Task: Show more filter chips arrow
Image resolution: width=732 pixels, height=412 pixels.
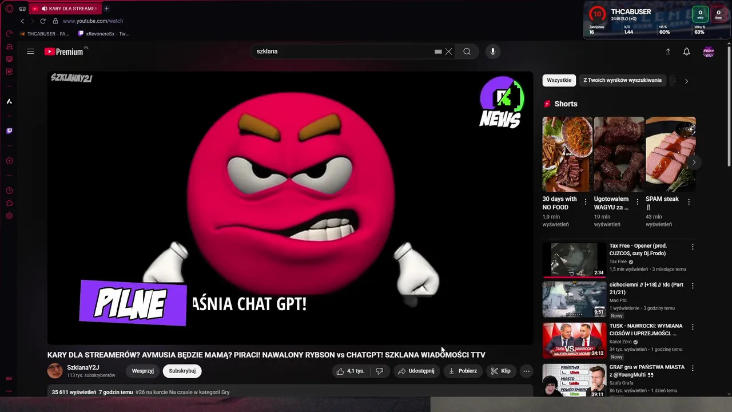Action: [686, 81]
